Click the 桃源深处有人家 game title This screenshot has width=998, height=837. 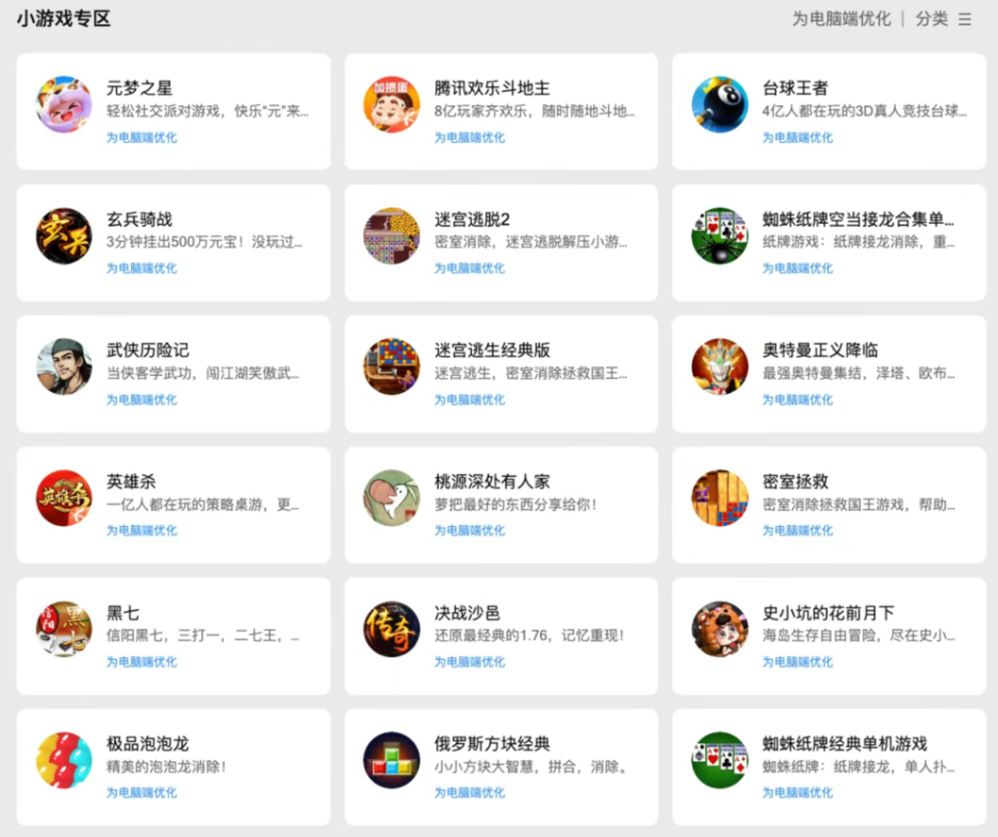coord(492,482)
